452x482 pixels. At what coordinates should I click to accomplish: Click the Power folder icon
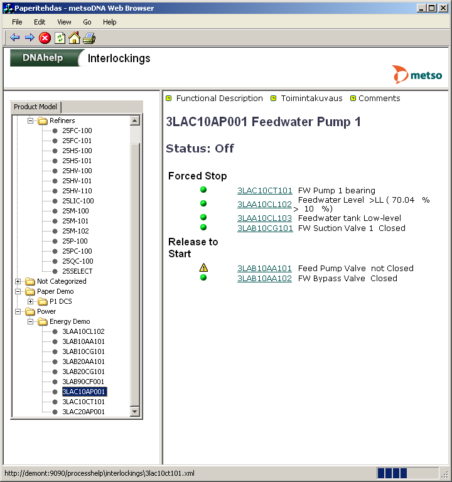coord(30,311)
